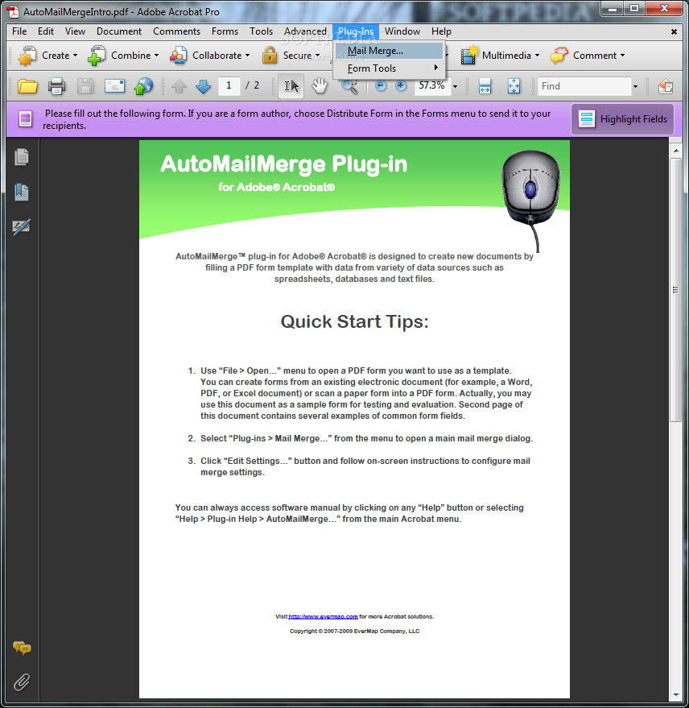Follow the http://www.evermap.com link
Viewport: 689px width, 708px height.
click(323, 616)
